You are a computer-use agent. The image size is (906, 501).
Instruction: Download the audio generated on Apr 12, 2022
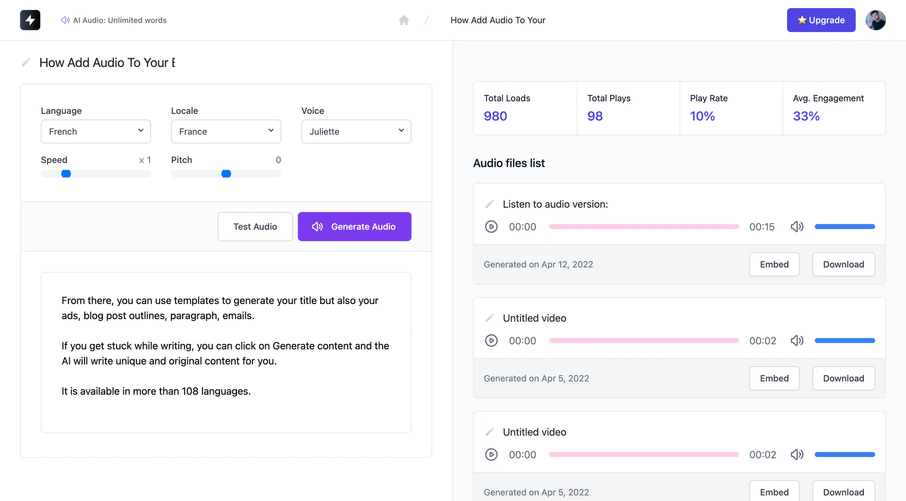843,264
